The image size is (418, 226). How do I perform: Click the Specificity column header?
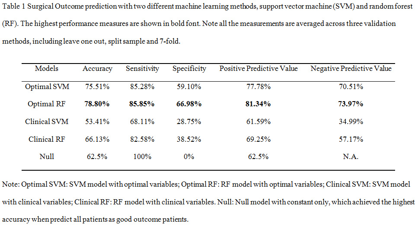pyautogui.click(x=189, y=68)
